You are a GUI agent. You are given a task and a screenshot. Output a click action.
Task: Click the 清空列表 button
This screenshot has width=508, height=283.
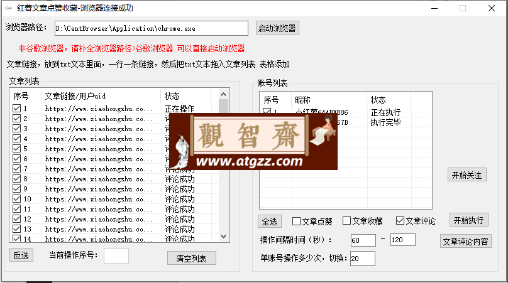pyautogui.click(x=192, y=258)
